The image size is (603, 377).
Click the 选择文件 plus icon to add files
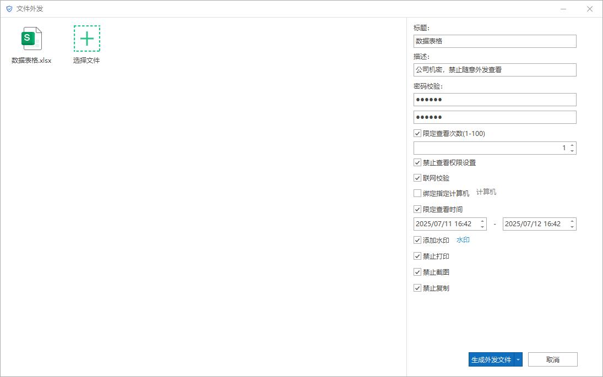click(86, 39)
